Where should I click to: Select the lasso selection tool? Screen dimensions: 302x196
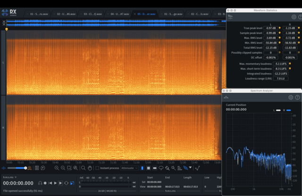161,168
